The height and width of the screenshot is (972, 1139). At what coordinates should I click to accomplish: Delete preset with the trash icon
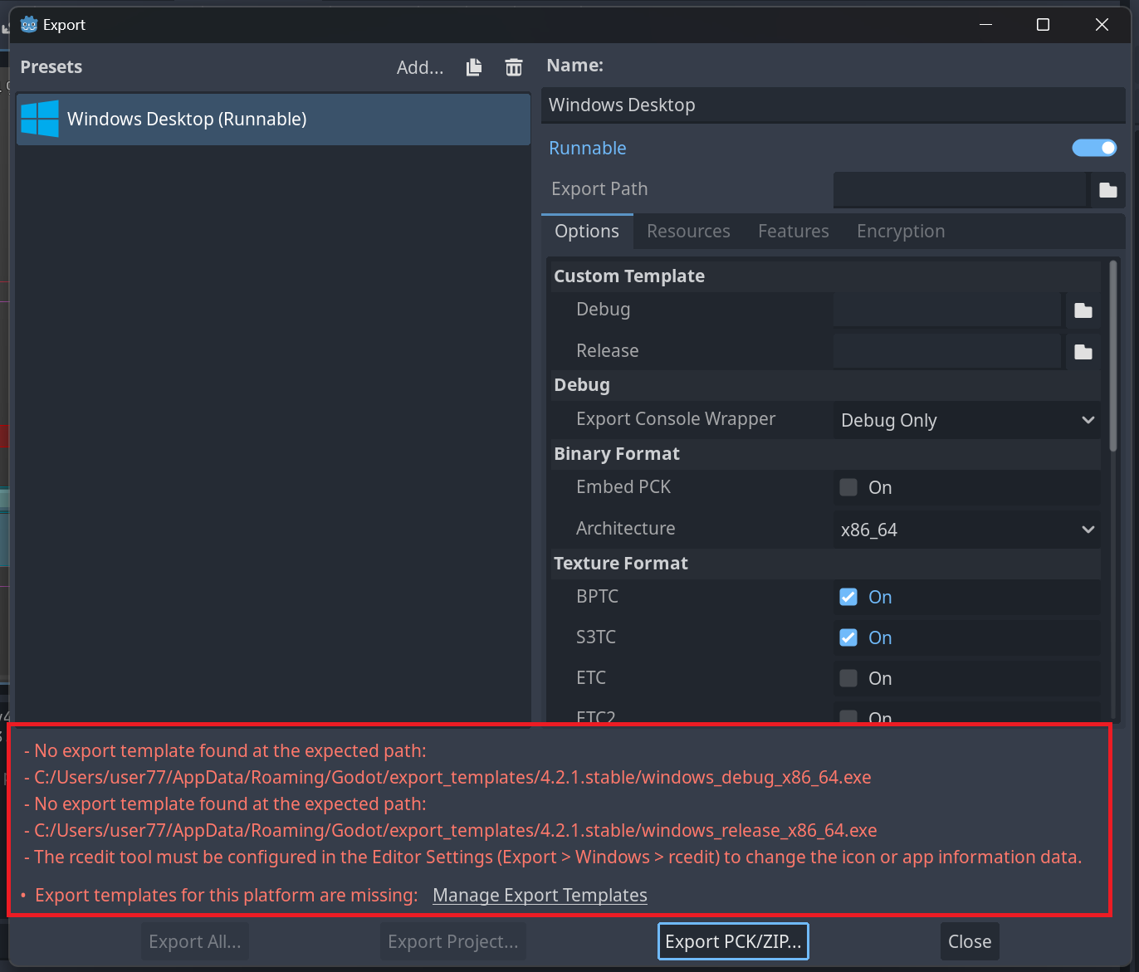(x=514, y=67)
